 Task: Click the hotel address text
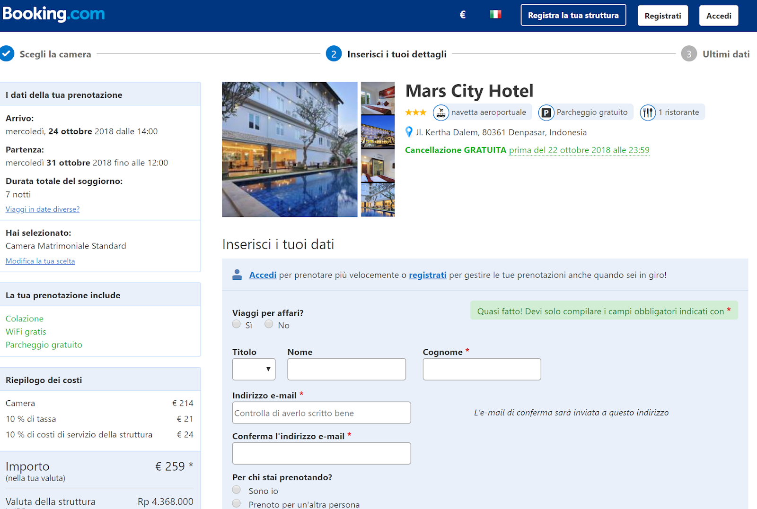pos(501,133)
